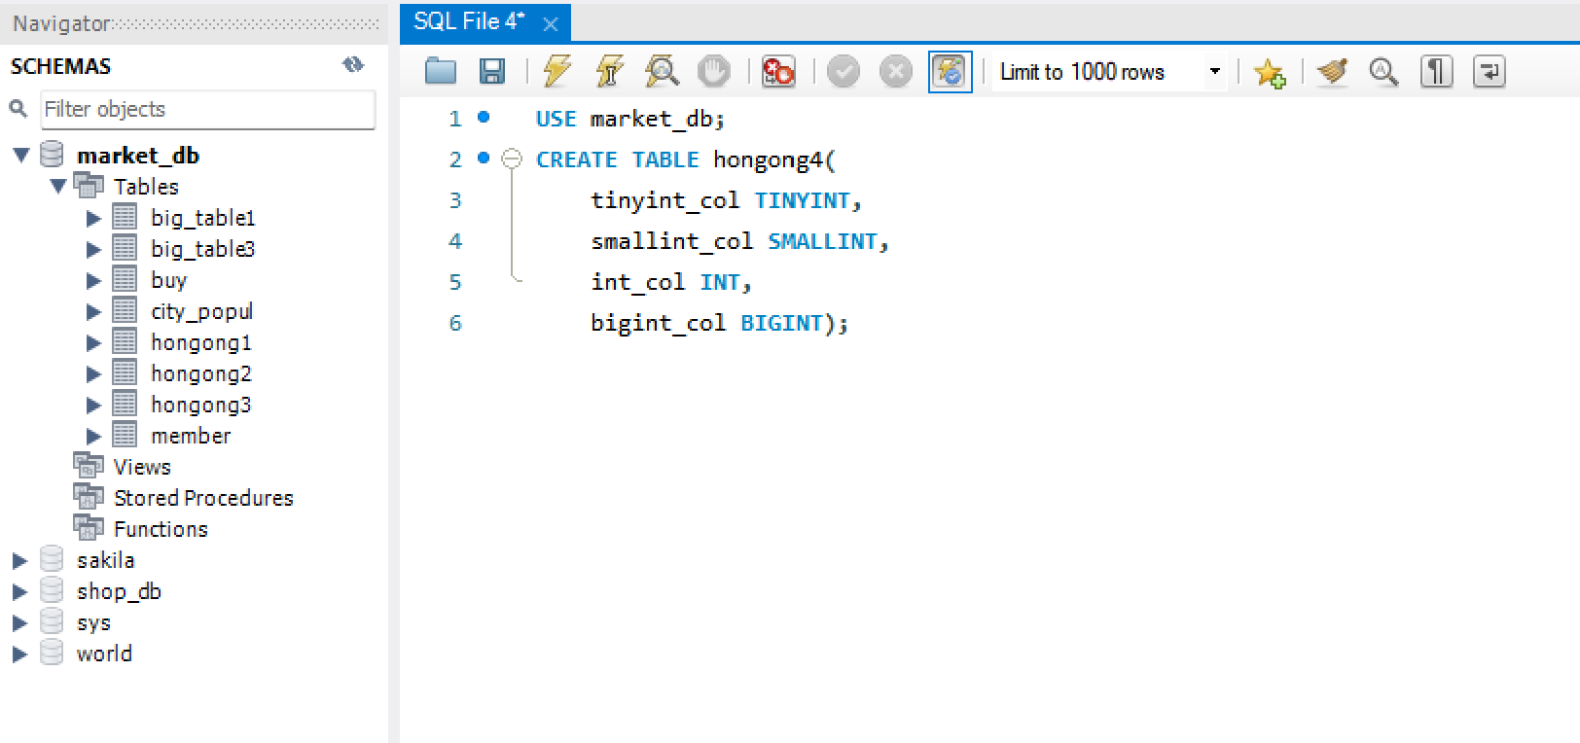Screen dimensions: 1580x743
Task: Collapse the Tables node
Action: coord(57,186)
